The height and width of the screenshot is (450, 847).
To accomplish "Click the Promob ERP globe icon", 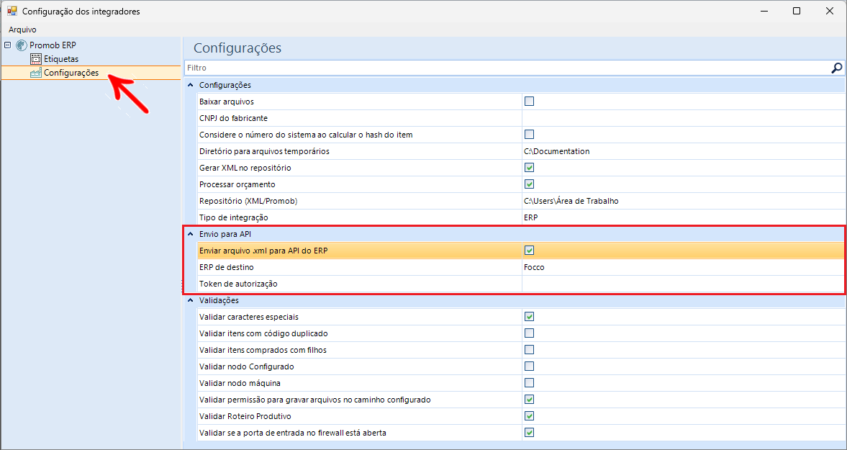I will pos(22,45).
